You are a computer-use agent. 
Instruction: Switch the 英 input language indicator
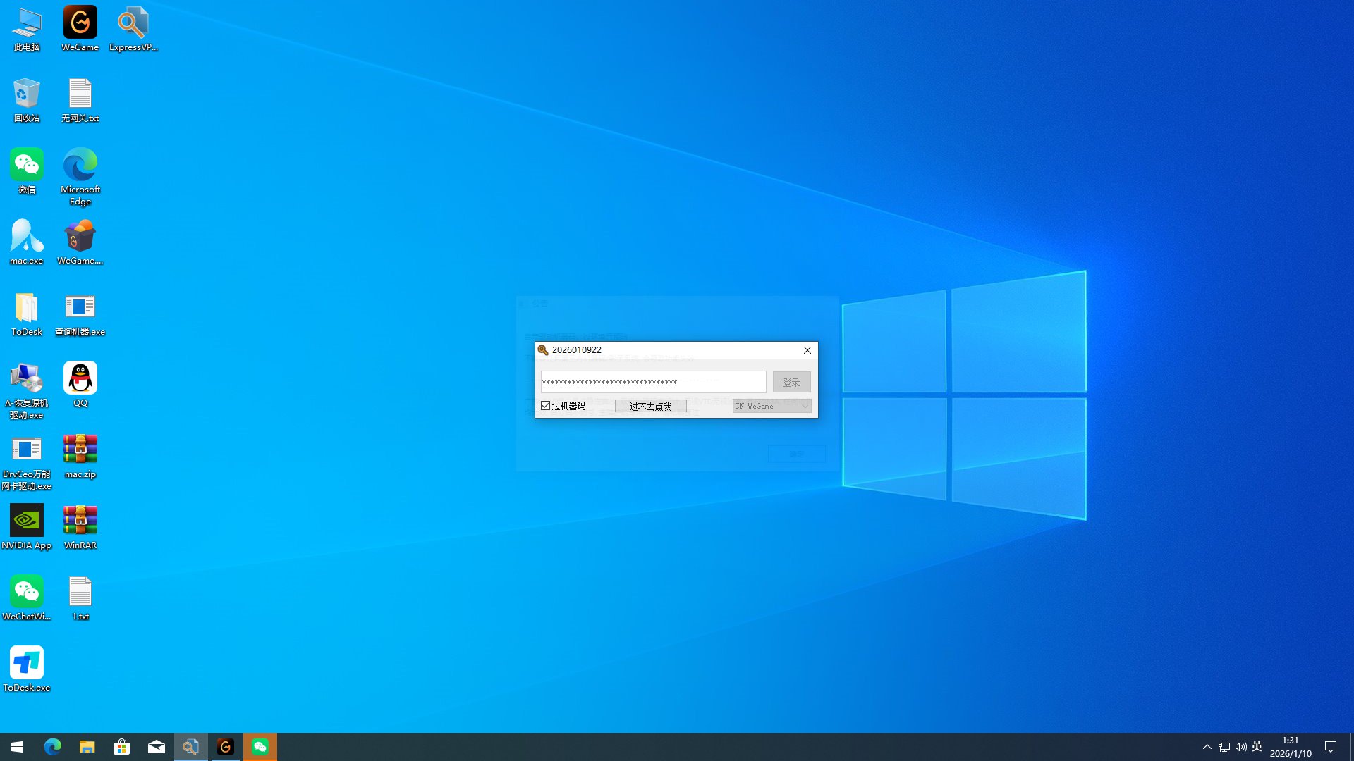click(1257, 747)
